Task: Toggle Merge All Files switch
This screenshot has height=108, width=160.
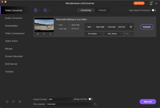Action: (91, 99)
